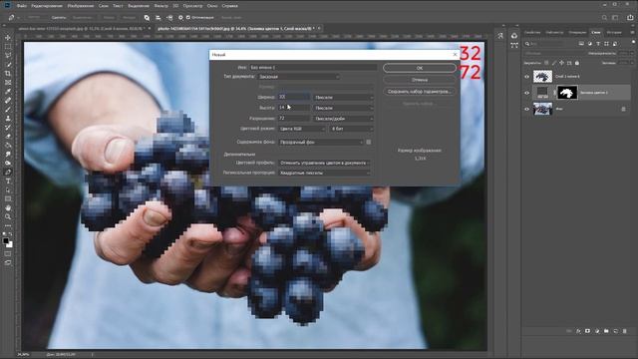Hide the top 'Слой 1 копия' layer
Image resolution: width=638 pixels, height=359 pixels.
click(x=527, y=77)
